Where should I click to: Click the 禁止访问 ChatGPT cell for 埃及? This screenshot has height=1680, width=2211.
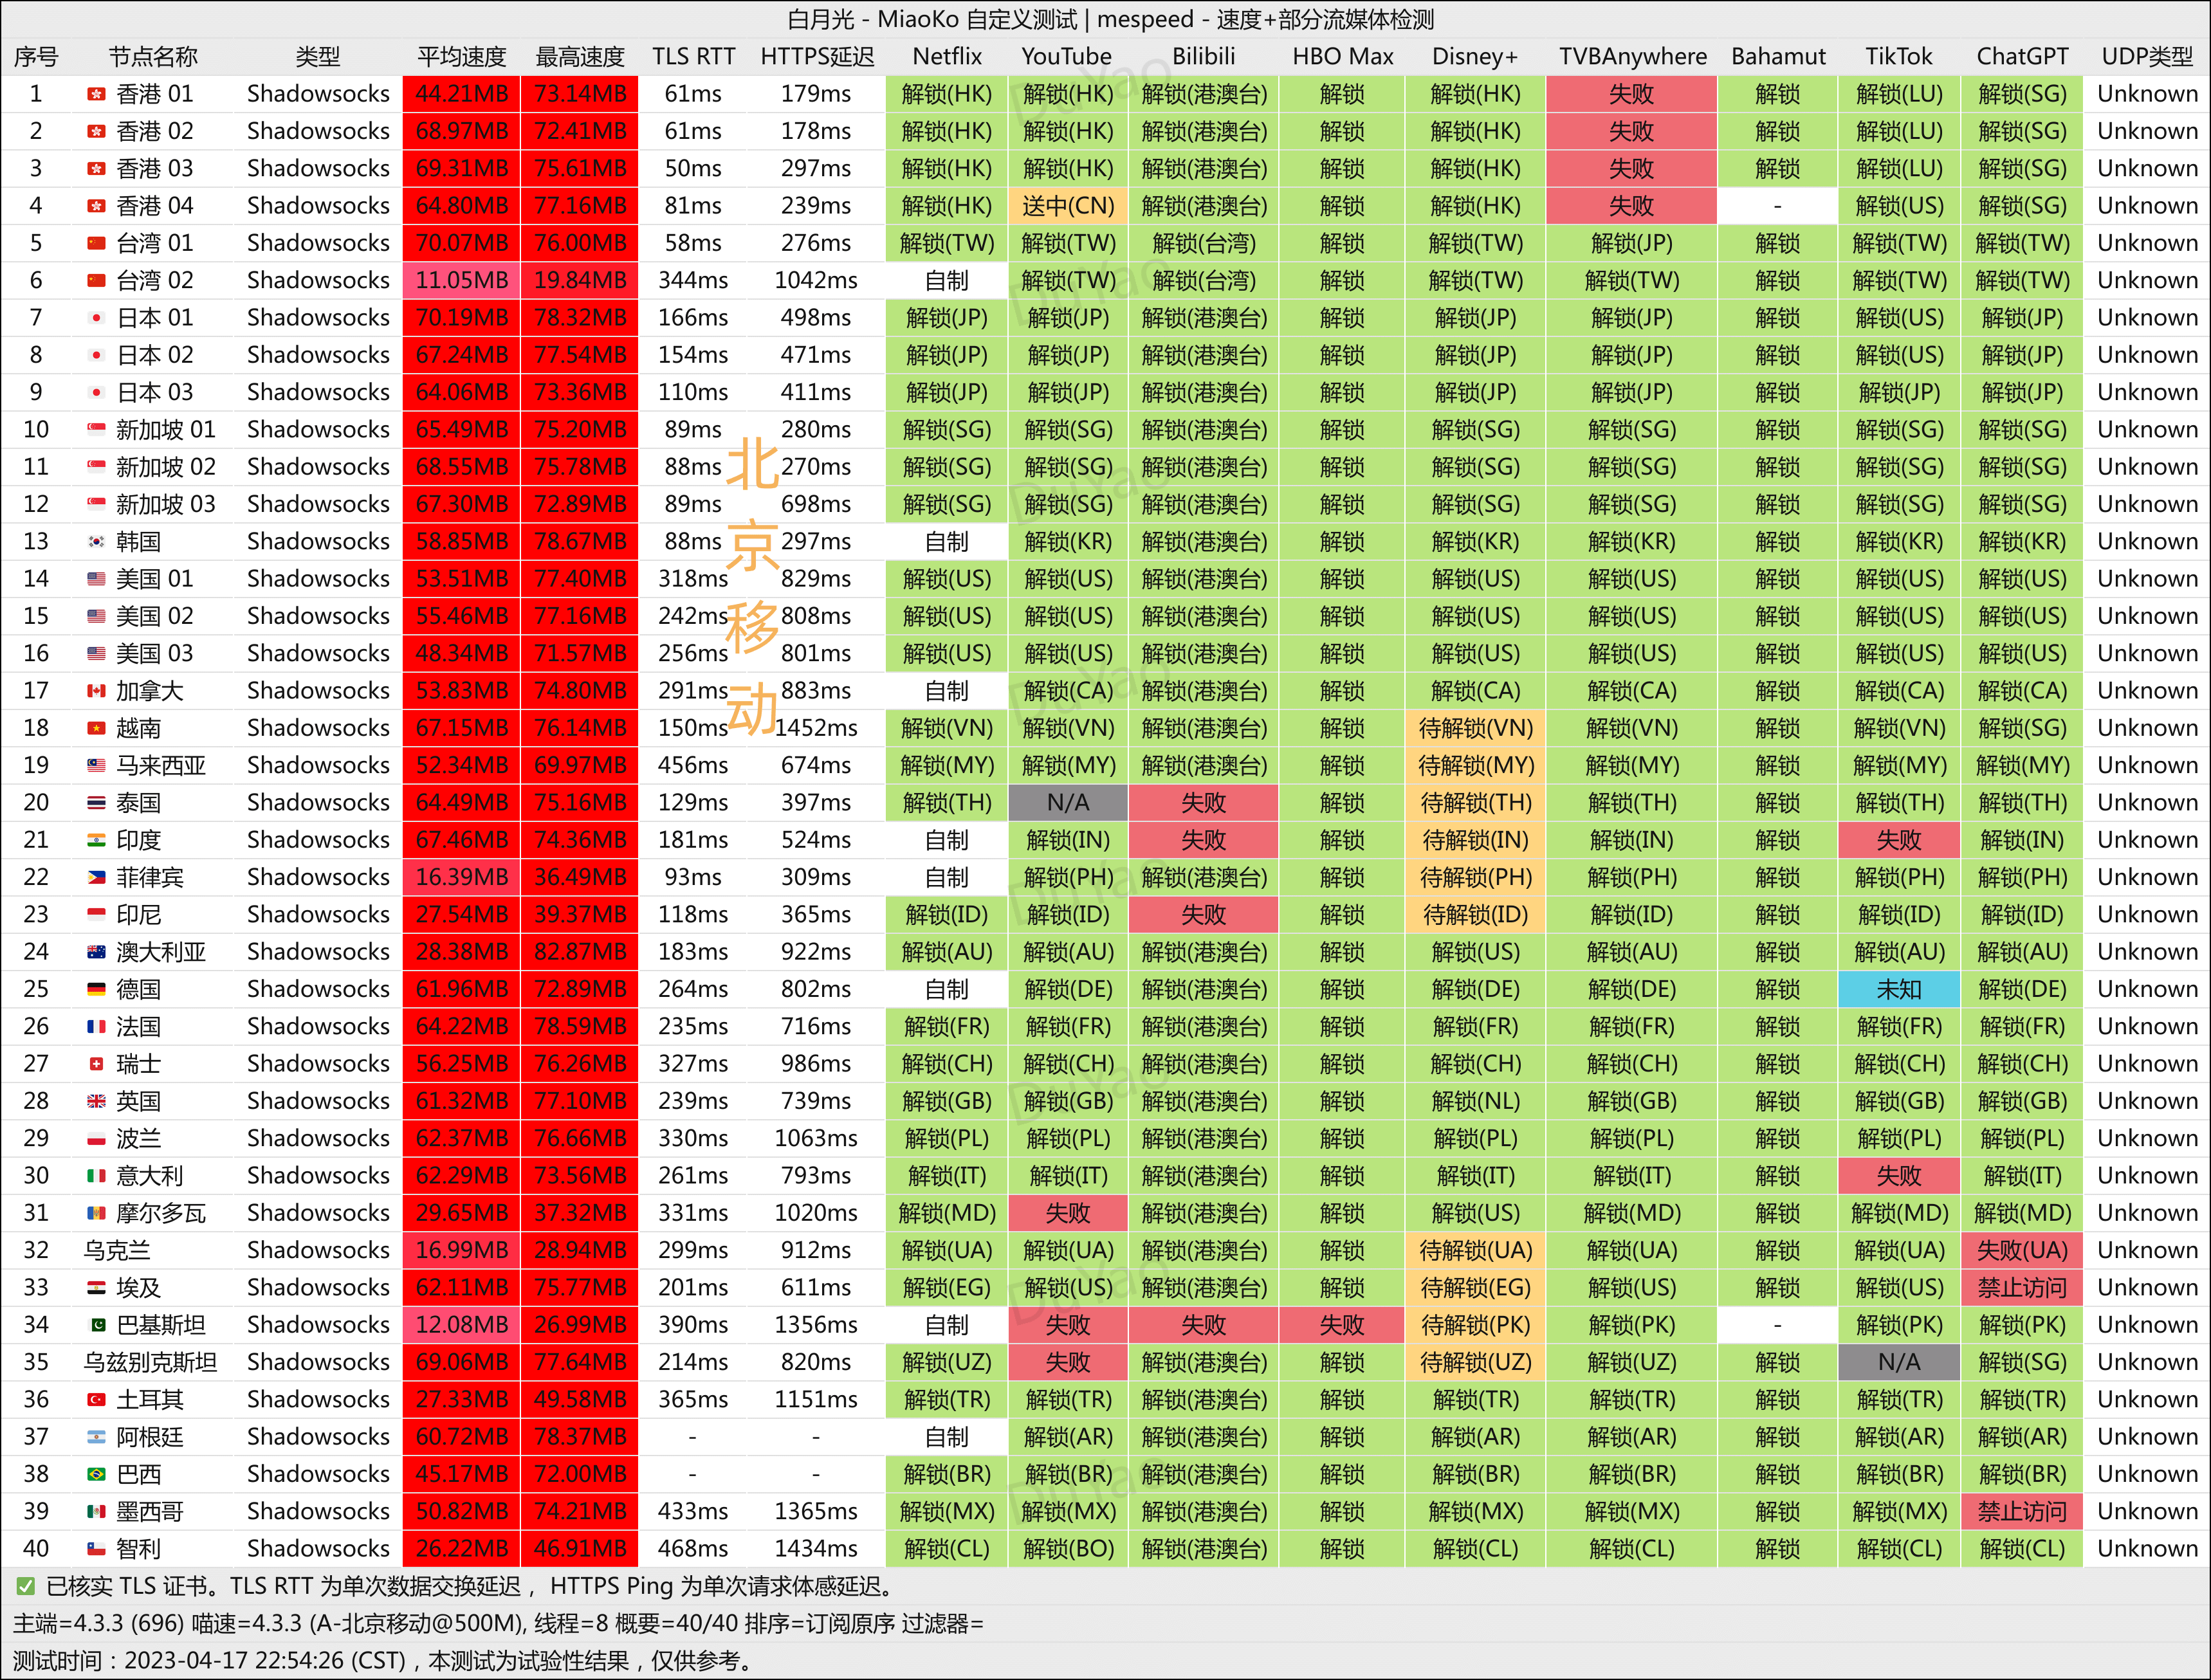tap(2022, 1288)
